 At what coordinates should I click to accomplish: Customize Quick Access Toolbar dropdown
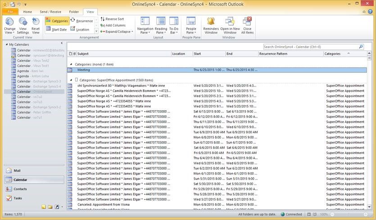25,4
